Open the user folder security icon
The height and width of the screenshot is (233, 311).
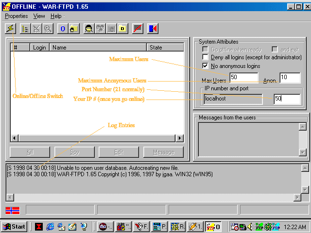[74, 29]
